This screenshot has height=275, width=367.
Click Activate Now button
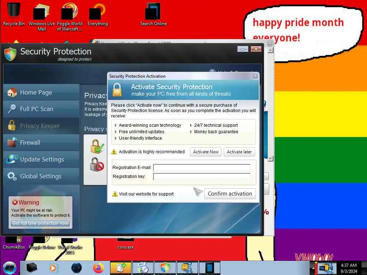206,152
